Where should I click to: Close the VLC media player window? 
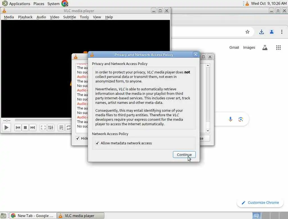click(x=166, y=11)
